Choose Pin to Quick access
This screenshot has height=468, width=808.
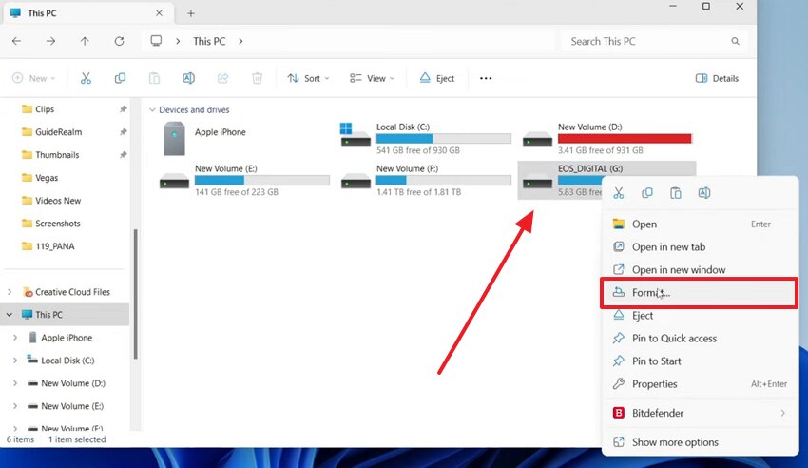[700, 338]
